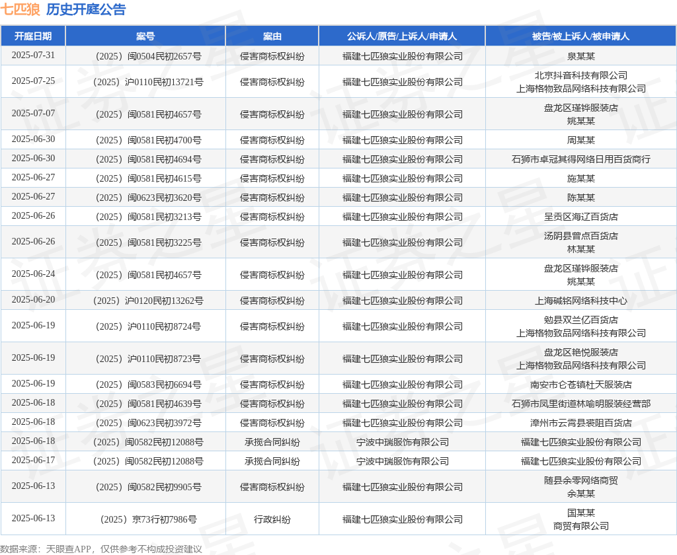Click case number 京73行初7986号
The width and height of the screenshot is (677, 555).
coord(149,519)
